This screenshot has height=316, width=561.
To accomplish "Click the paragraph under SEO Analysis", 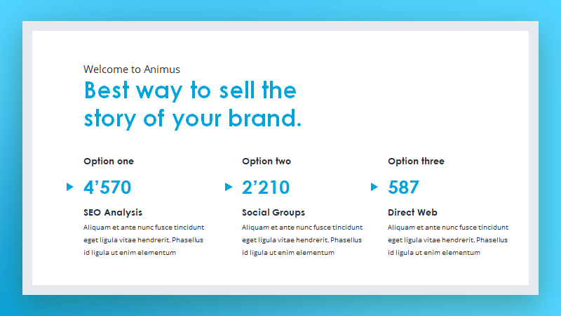I will pos(144,239).
